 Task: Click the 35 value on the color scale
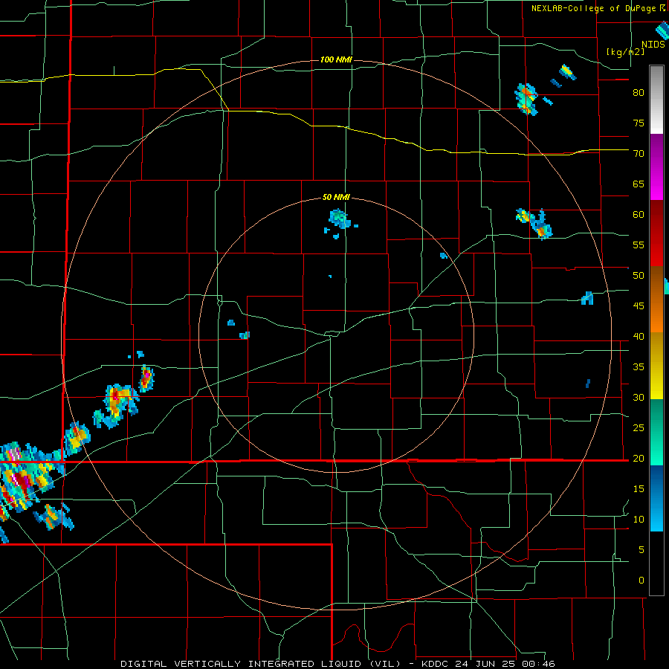(x=639, y=367)
